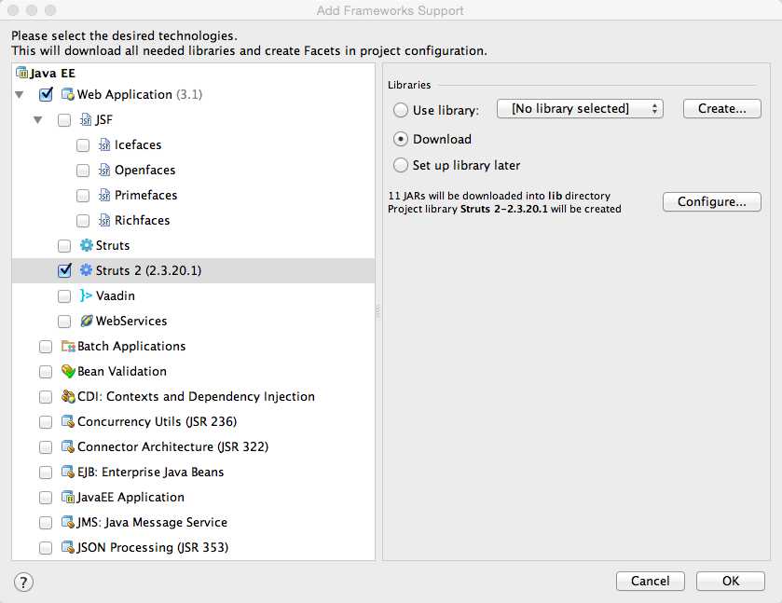Collapse the Web Application tree node

(x=20, y=94)
